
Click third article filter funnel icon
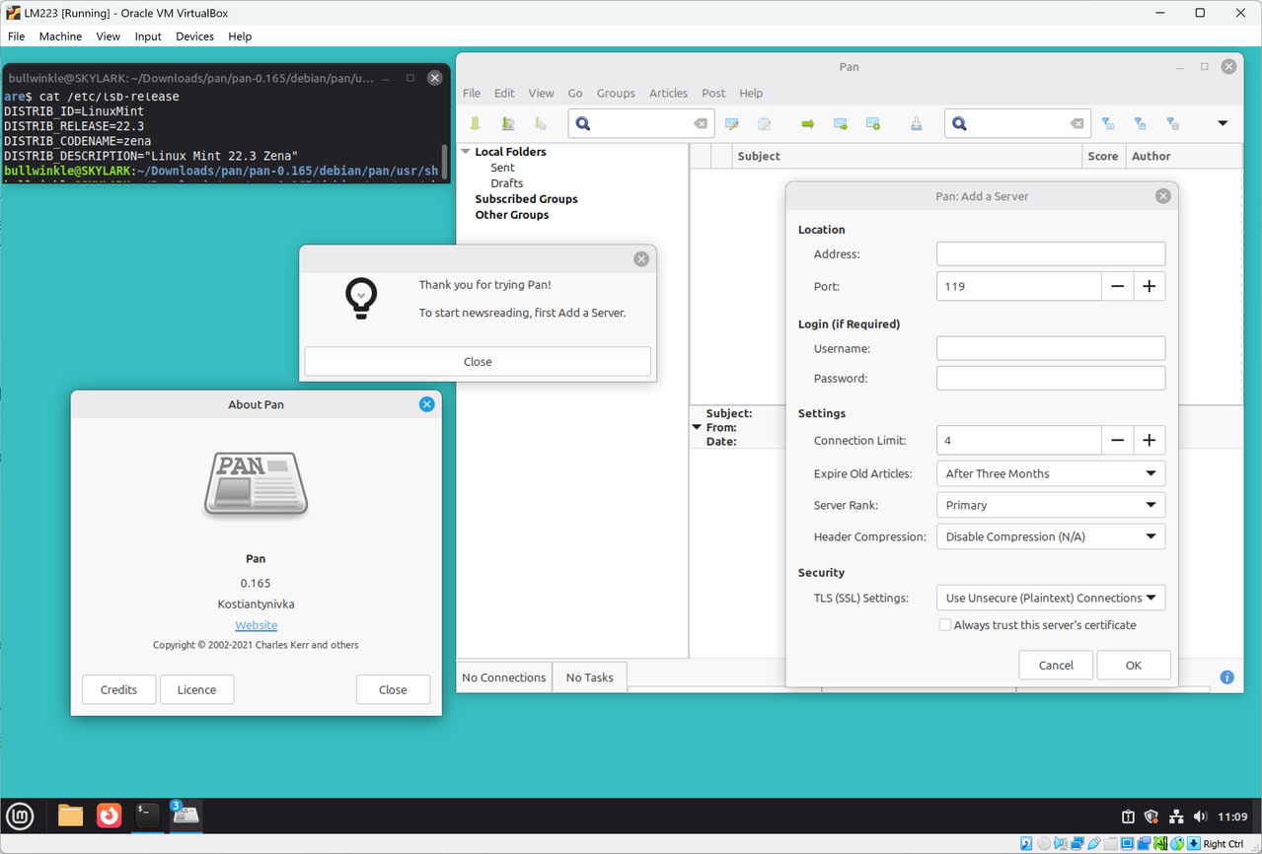pyautogui.click(x=1173, y=124)
